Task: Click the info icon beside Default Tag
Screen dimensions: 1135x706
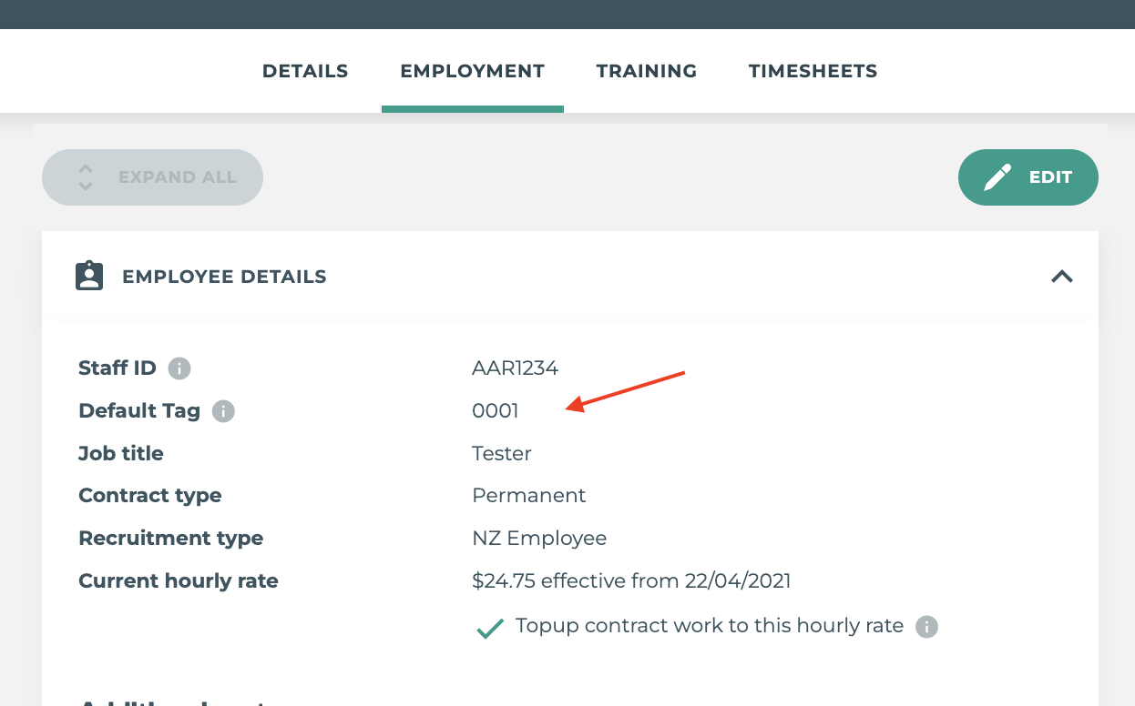Action: tap(223, 411)
